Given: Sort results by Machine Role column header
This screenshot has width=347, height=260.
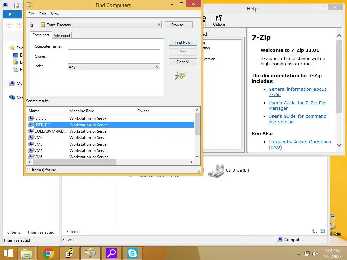Looking at the screenshot, I should [x=101, y=111].
